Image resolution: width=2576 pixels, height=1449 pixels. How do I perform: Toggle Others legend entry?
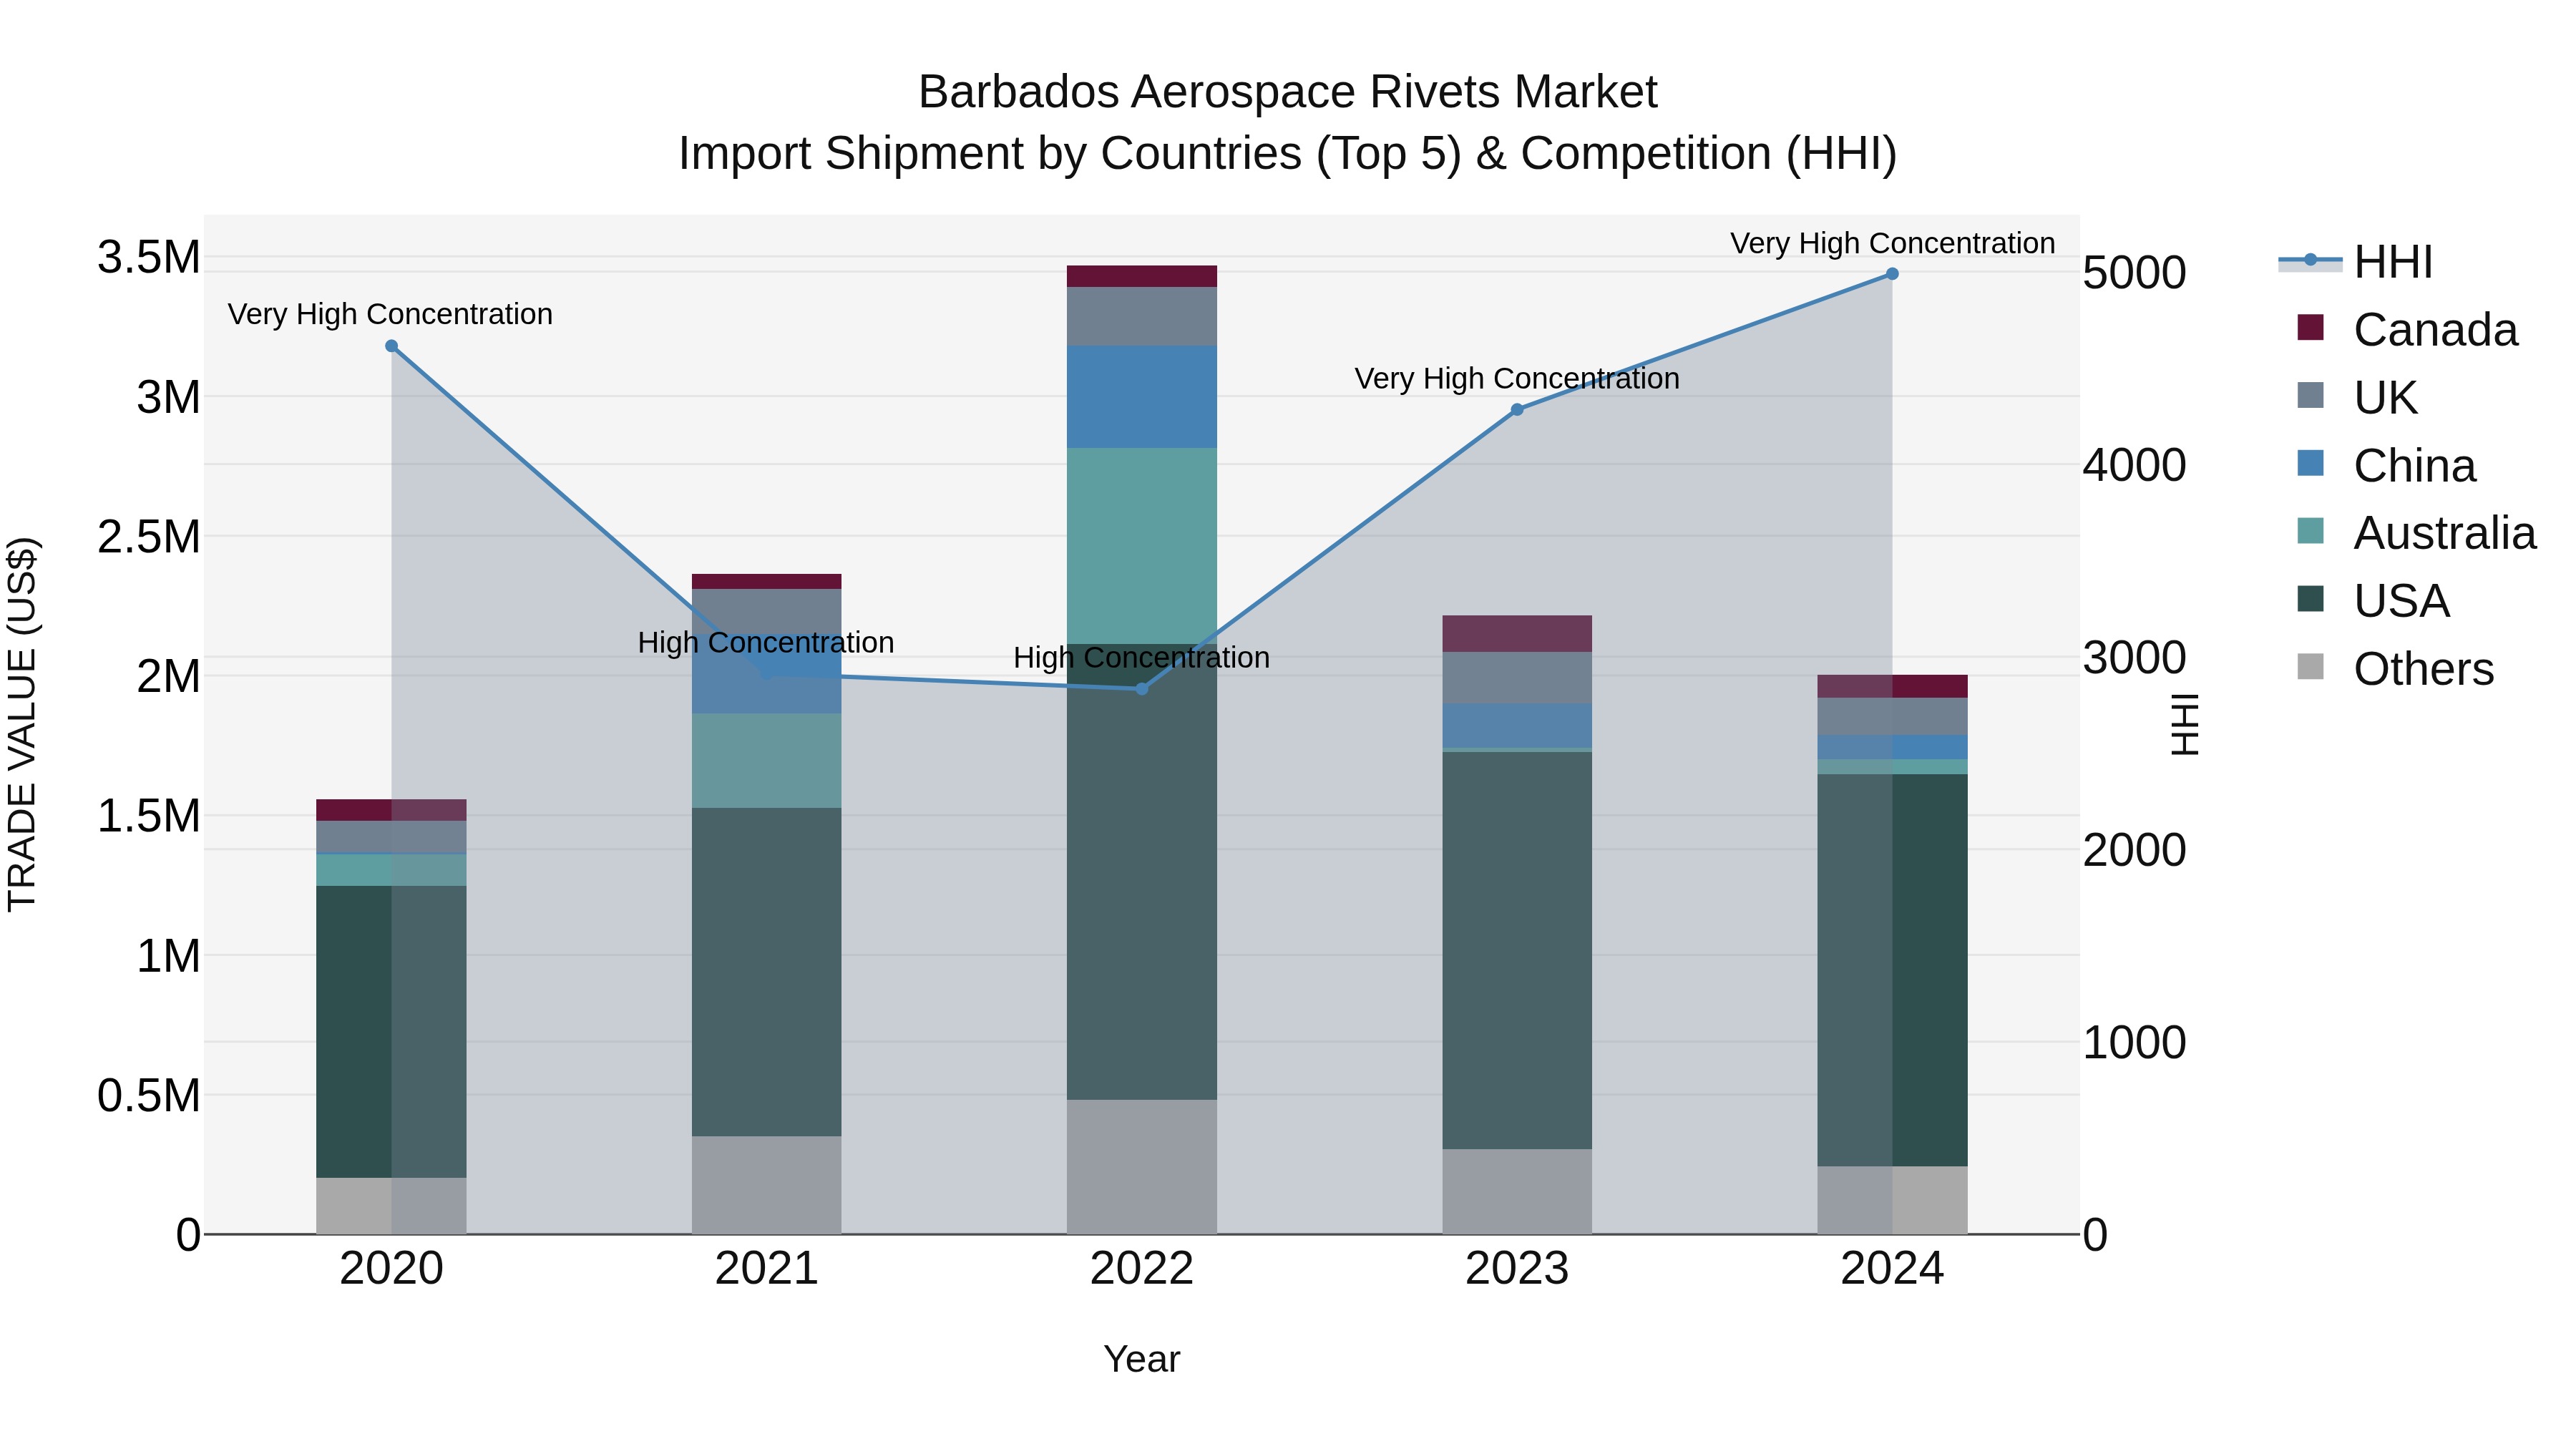[x=2395, y=669]
